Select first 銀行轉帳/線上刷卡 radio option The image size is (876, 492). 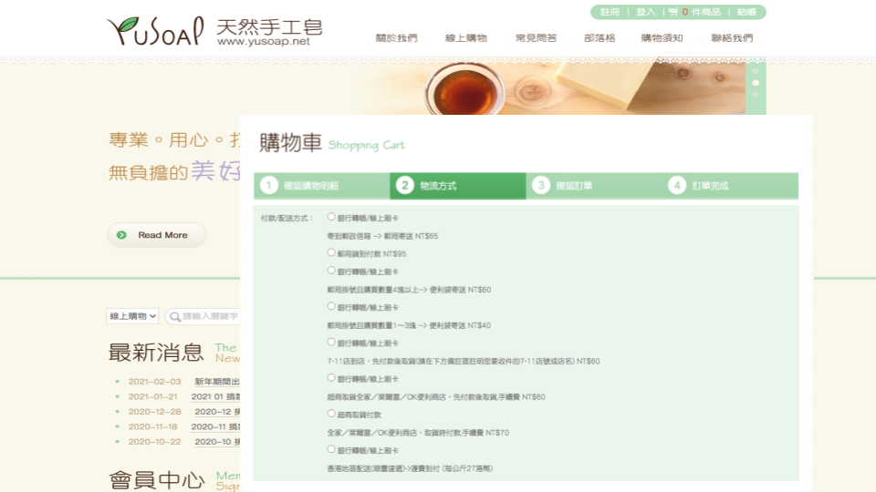[331, 217]
